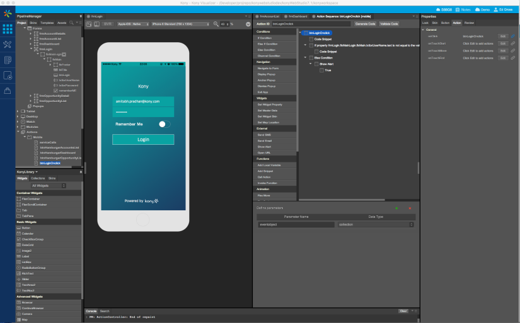Click the link icon beside onClick
Viewport: 520px width, 323px height.
(512, 36)
